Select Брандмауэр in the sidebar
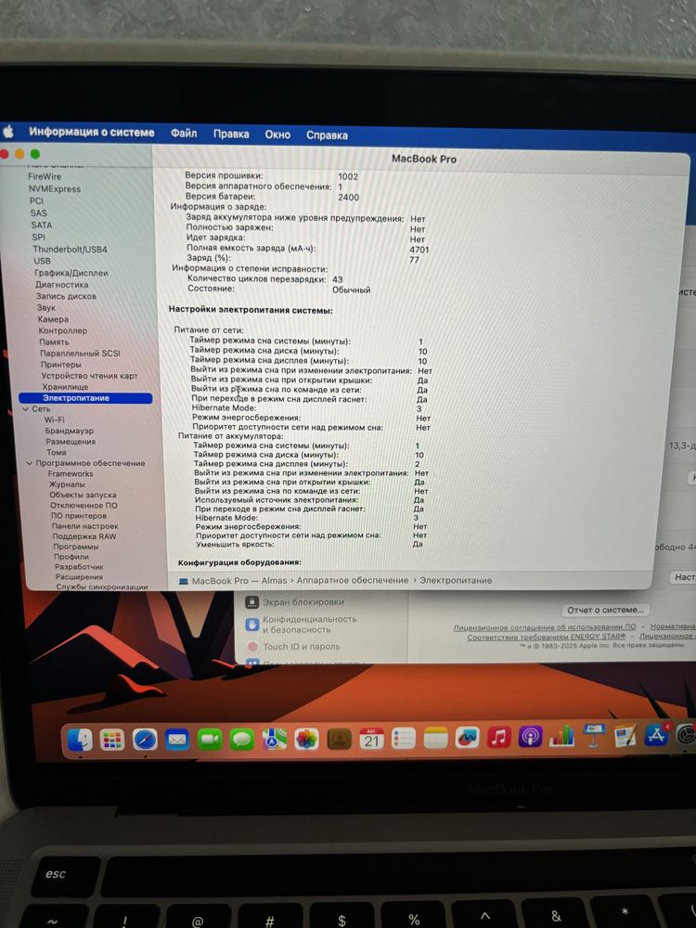Image resolution: width=696 pixels, height=928 pixels. 70,431
